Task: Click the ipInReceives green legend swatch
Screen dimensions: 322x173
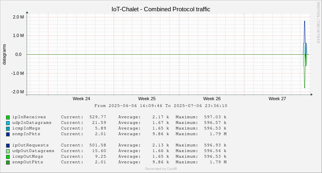Action: click(x=8, y=117)
